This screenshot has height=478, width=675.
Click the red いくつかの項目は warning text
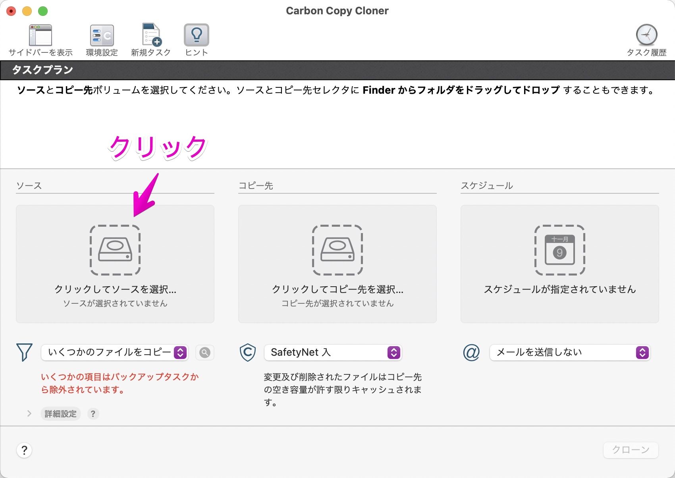point(120,383)
